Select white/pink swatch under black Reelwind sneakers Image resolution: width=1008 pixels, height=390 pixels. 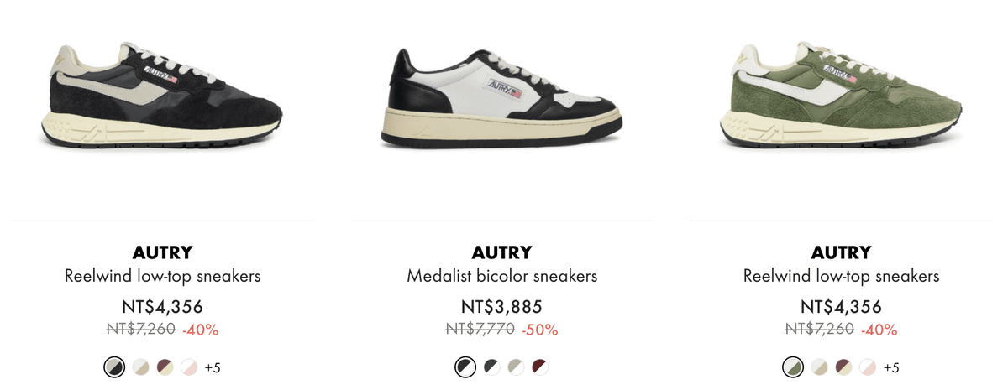189,367
